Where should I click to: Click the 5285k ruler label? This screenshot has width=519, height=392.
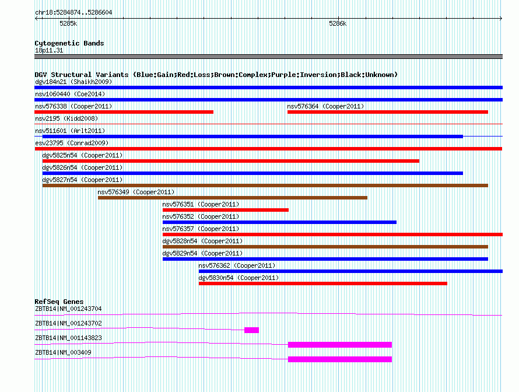(68, 23)
